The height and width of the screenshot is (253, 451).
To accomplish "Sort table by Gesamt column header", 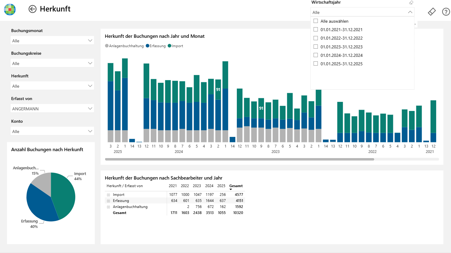I will point(236,186).
